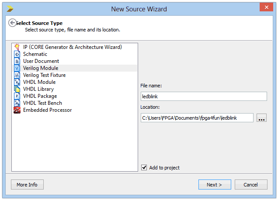The image size is (278, 200).
Task: Uncheck the Add to project checkbox
Action: pos(144,167)
